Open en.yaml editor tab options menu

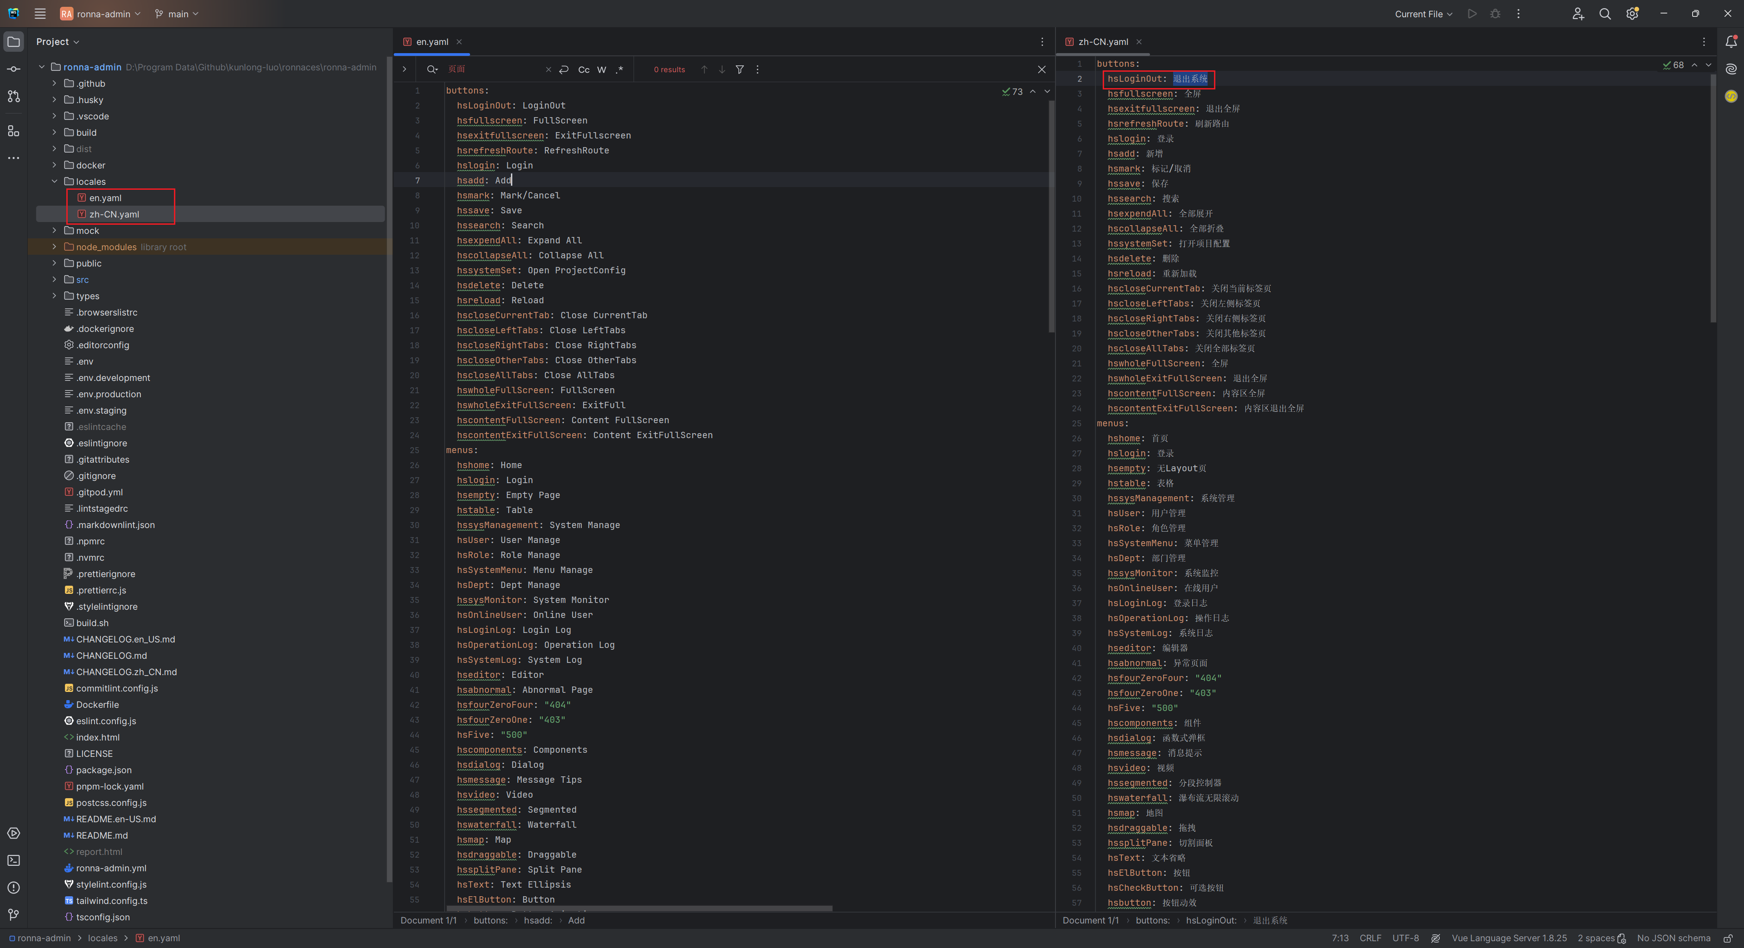[x=1041, y=41]
